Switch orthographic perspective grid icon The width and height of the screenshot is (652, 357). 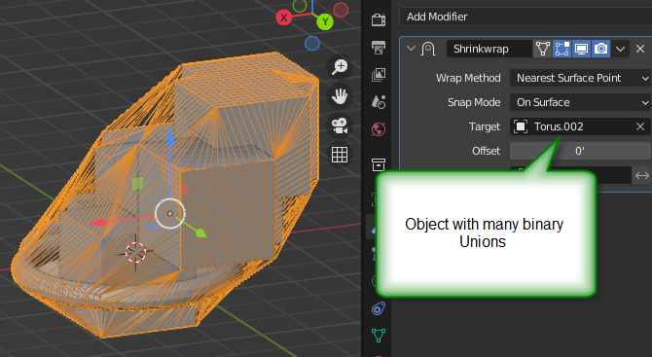point(340,155)
